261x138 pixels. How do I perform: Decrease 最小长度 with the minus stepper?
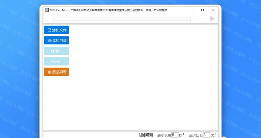pos(184,136)
